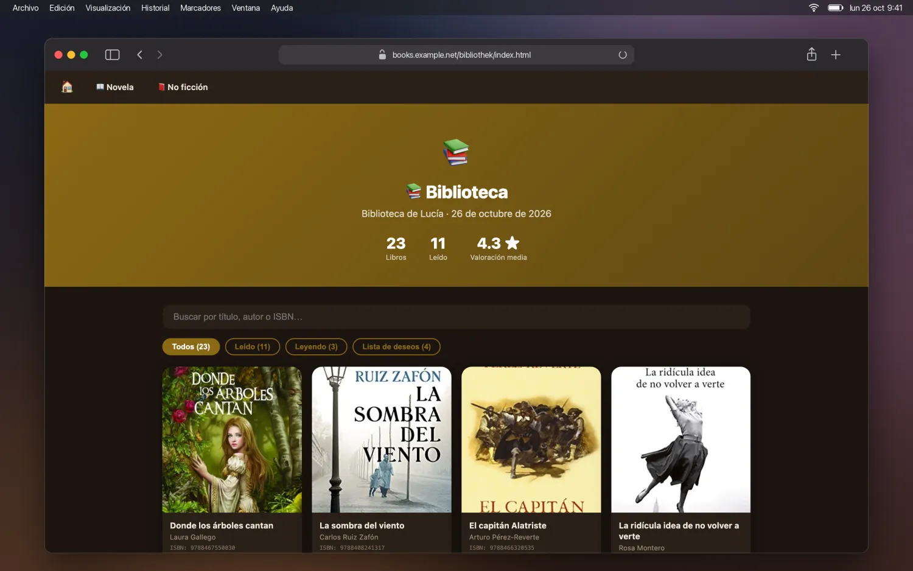
Task: Go back with the left chevron
Action: point(139,55)
